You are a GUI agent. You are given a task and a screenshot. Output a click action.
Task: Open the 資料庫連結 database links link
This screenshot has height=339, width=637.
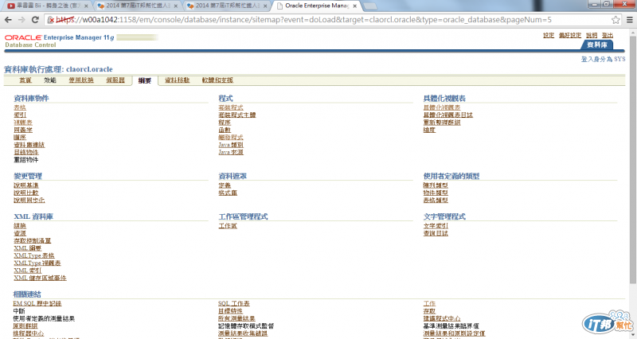pyautogui.click(x=29, y=145)
